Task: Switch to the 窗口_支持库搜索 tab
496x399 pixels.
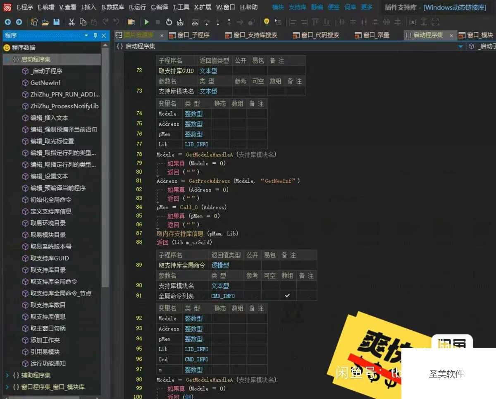Action: pyautogui.click(x=251, y=36)
